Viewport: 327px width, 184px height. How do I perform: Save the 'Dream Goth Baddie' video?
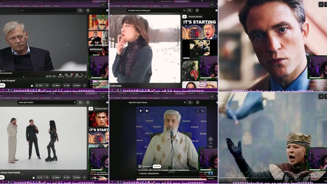click(77, 178)
